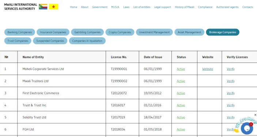View Trust Companies list
Image resolution: width=257 pixels, height=137 pixels.
[18, 41]
